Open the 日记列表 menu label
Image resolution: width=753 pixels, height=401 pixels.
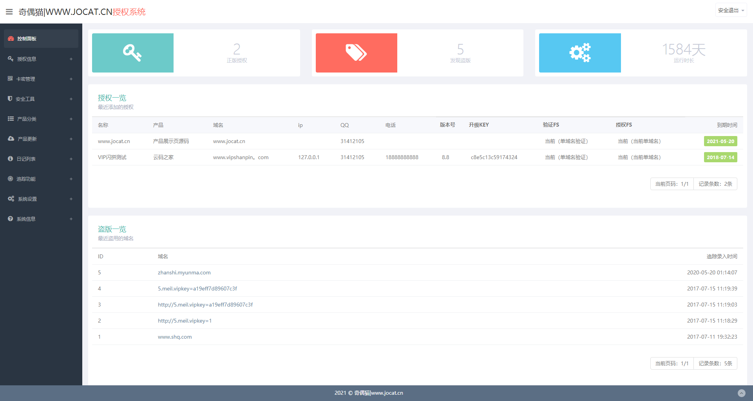[26, 159]
